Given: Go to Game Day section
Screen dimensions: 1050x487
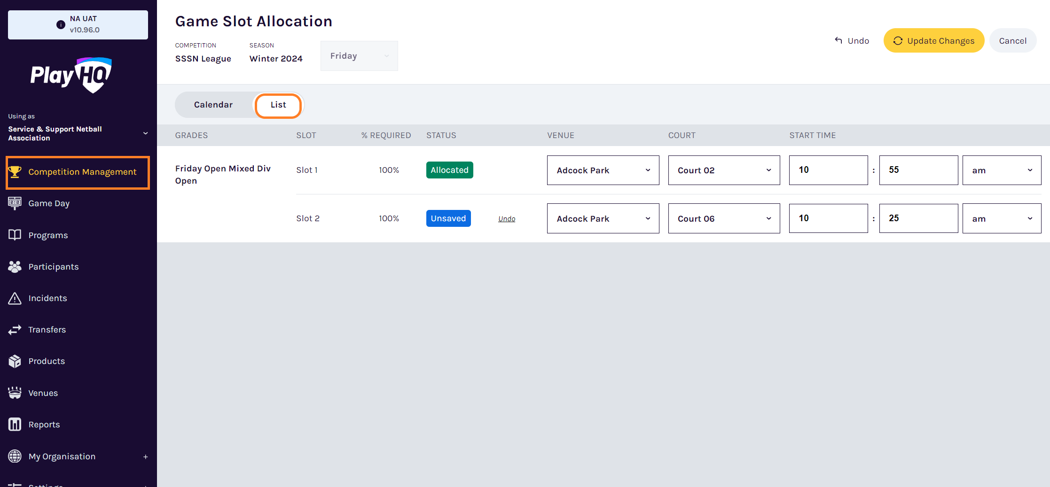Looking at the screenshot, I should (49, 203).
